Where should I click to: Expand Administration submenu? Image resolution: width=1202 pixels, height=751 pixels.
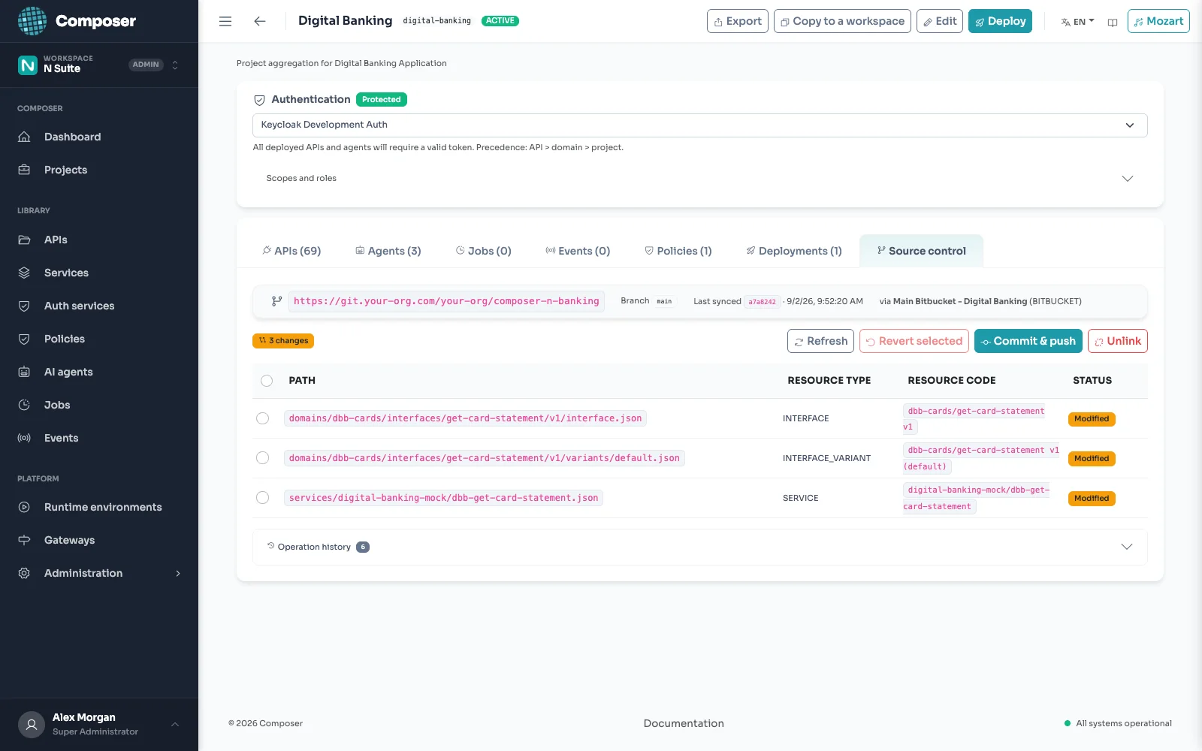pos(99,573)
